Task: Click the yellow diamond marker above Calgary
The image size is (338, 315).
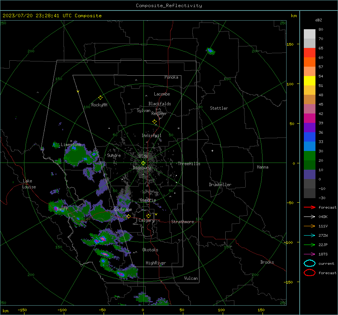Action: point(148,216)
